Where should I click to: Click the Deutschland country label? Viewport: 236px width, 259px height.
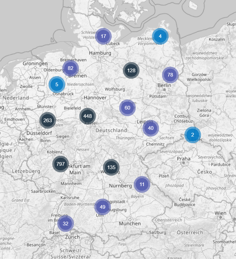click(111, 130)
